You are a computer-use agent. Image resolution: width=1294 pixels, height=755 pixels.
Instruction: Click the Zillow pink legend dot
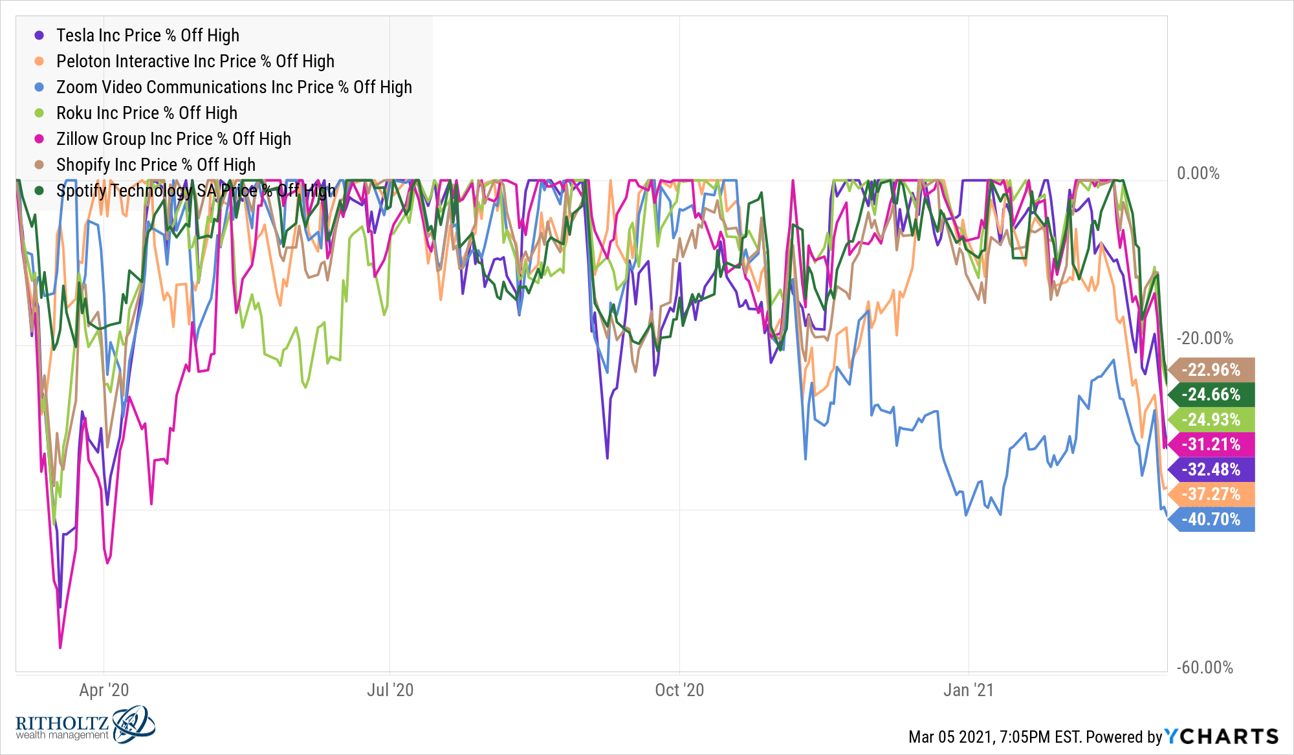click(39, 139)
